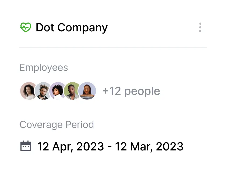Click the word "Dot" in the card header
The height and width of the screenshot is (177, 226).
pyautogui.click(x=45, y=27)
